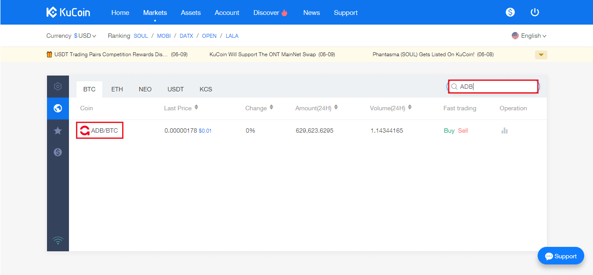Switch to the BTC market tab
The width and height of the screenshot is (593, 275).
click(89, 89)
